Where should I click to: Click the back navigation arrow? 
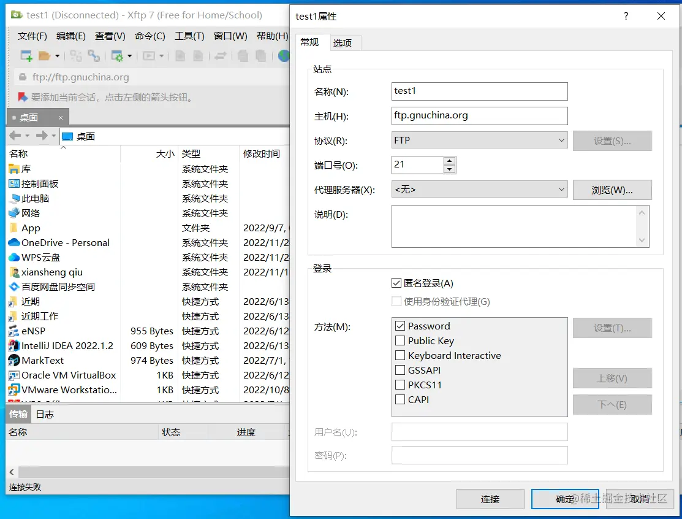15,136
